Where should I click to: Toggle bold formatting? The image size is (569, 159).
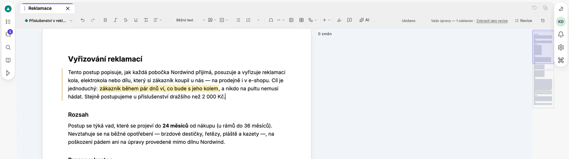click(105, 20)
